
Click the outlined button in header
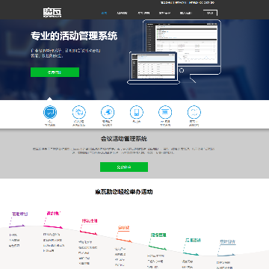click(x=210, y=13)
